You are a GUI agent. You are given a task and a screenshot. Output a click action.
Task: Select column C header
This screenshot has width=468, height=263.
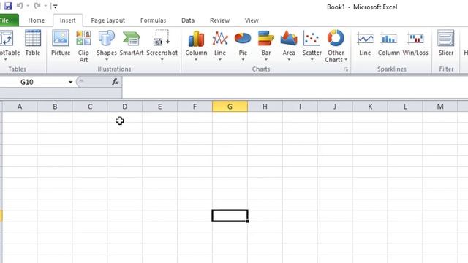pyautogui.click(x=90, y=107)
